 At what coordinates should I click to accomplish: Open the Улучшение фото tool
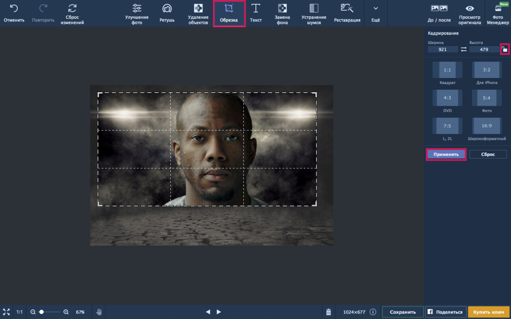pyautogui.click(x=137, y=14)
